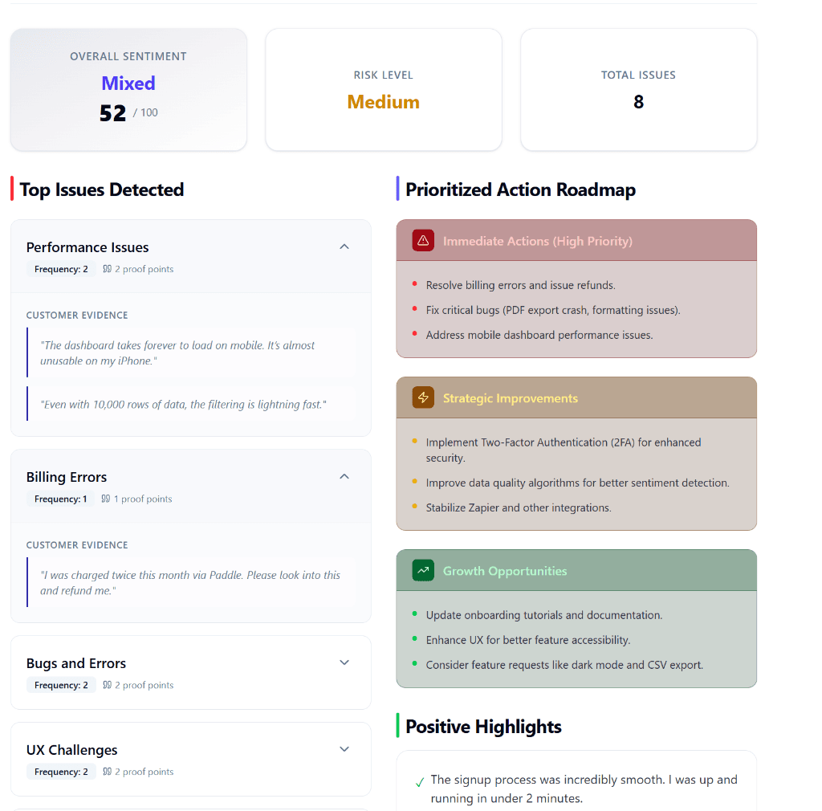Click the Frequency: 2 badge under Performance Issues
822x811 pixels.
[x=61, y=269]
